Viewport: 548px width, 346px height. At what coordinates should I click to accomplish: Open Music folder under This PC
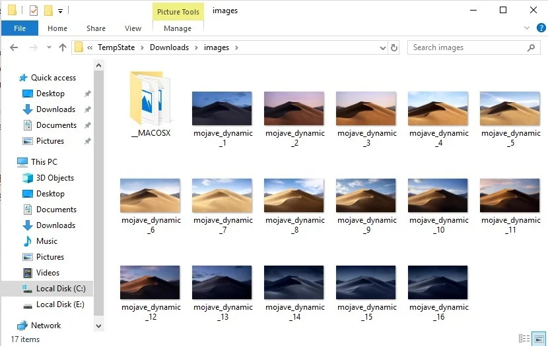[46, 241]
